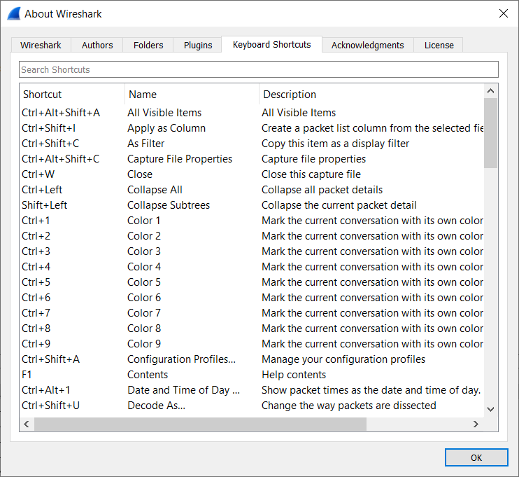
Task: Click the Ctrl+6 shortcut cell
Action: [36, 298]
